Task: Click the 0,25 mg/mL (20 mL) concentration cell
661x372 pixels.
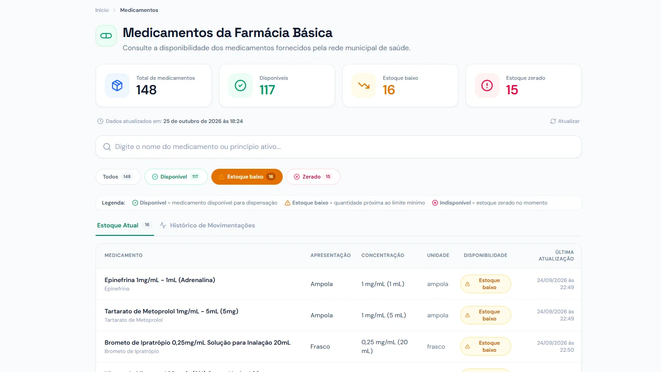Action: pyautogui.click(x=384, y=346)
